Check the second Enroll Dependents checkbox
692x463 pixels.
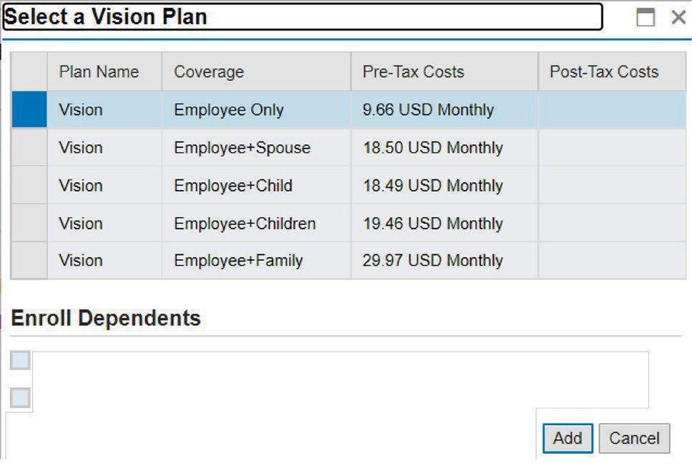click(x=20, y=398)
